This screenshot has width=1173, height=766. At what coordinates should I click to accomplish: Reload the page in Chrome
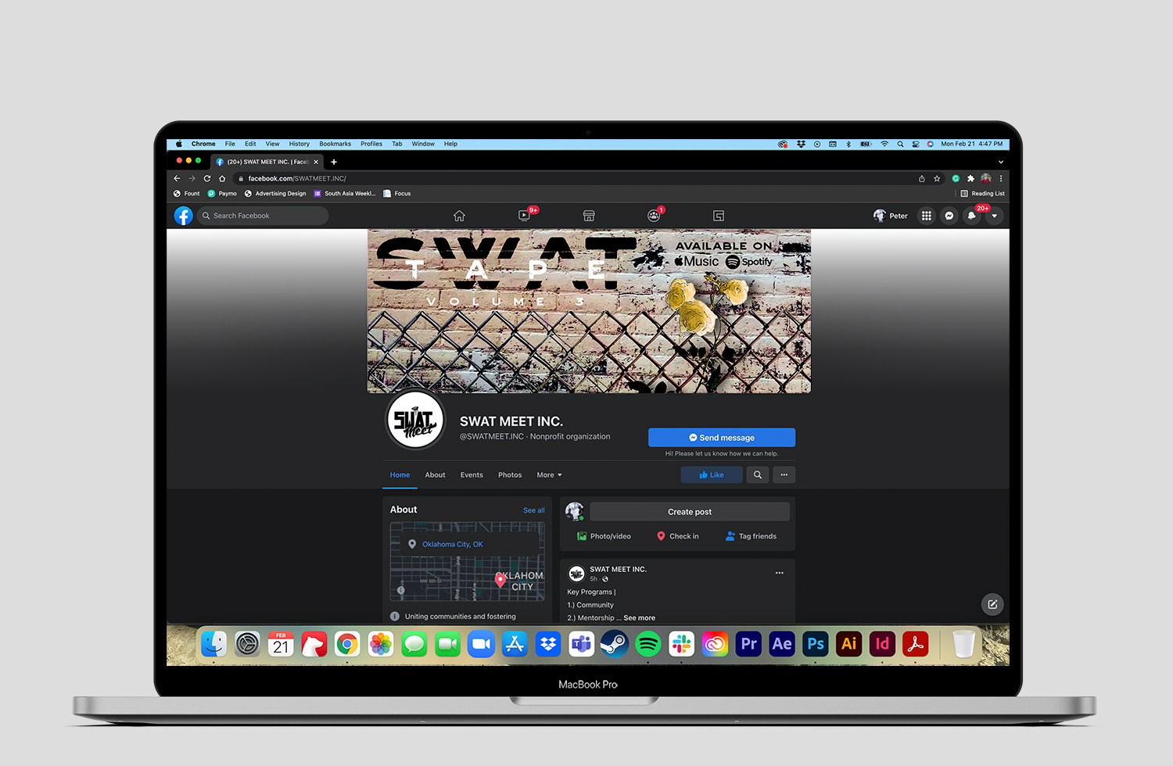pyautogui.click(x=207, y=178)
